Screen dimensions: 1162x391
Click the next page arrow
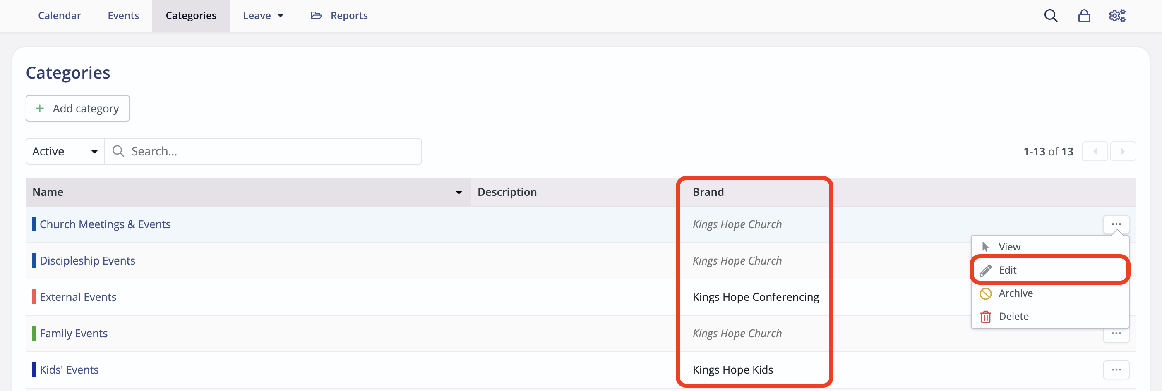[1123, 151]
